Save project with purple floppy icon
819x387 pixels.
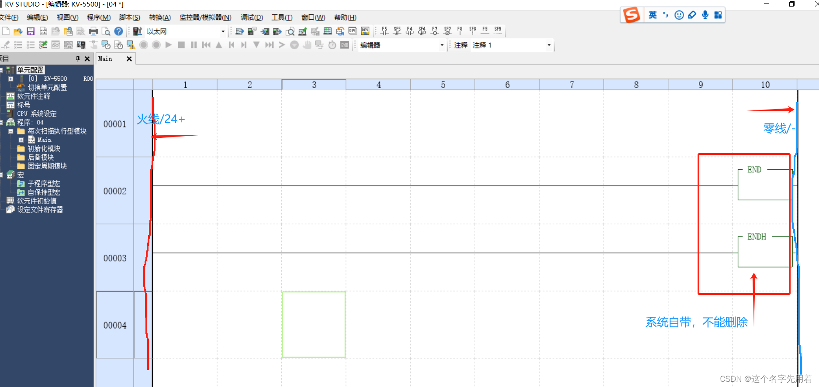click(x=31, y=31)
